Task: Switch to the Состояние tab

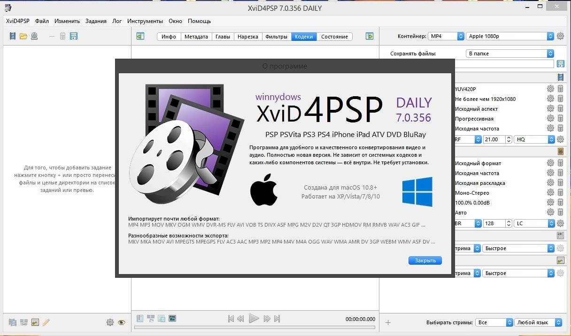Action: pyautogui.click(x=334, y=36)
